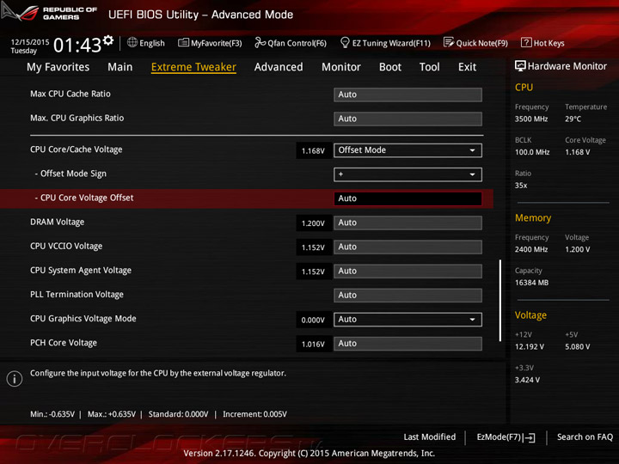This screenshot has height=464, width=619.
Task: Click the 29°C temperature value
Action: 573,119
